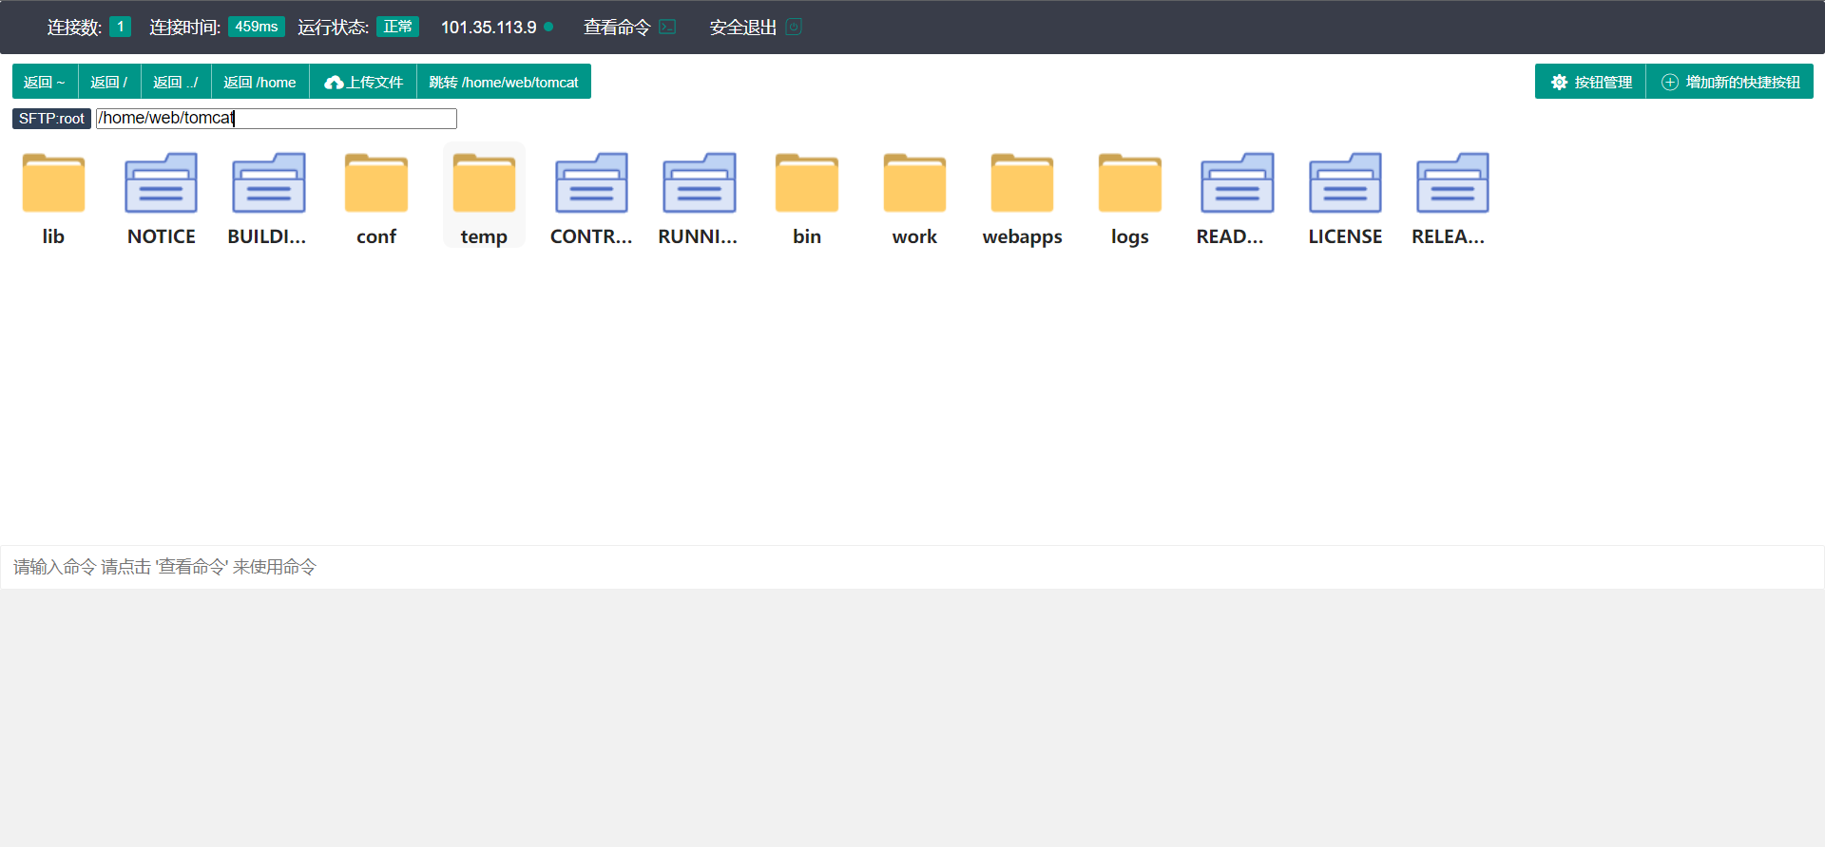This screenshot has width=1825, height=847.
Task: Click the 安全退出 text to log out
Action: pyautogui.click(x=743, y=28)
